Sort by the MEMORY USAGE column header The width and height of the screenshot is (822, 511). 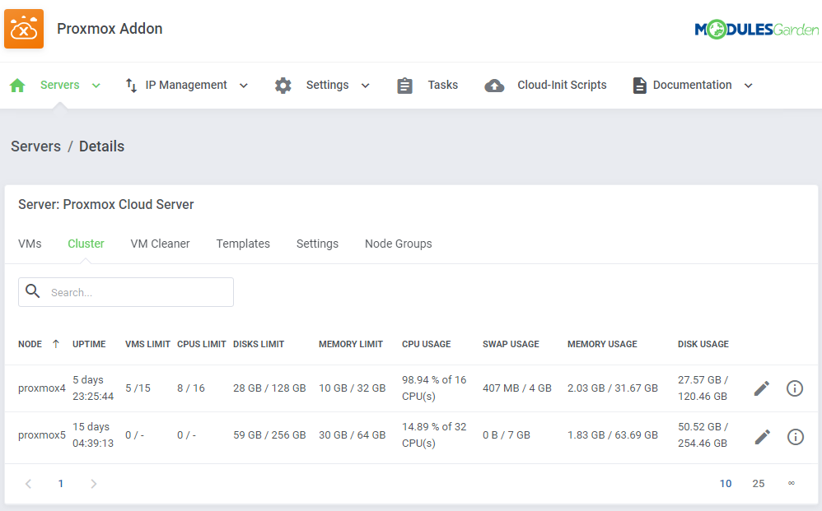point(602,344)
